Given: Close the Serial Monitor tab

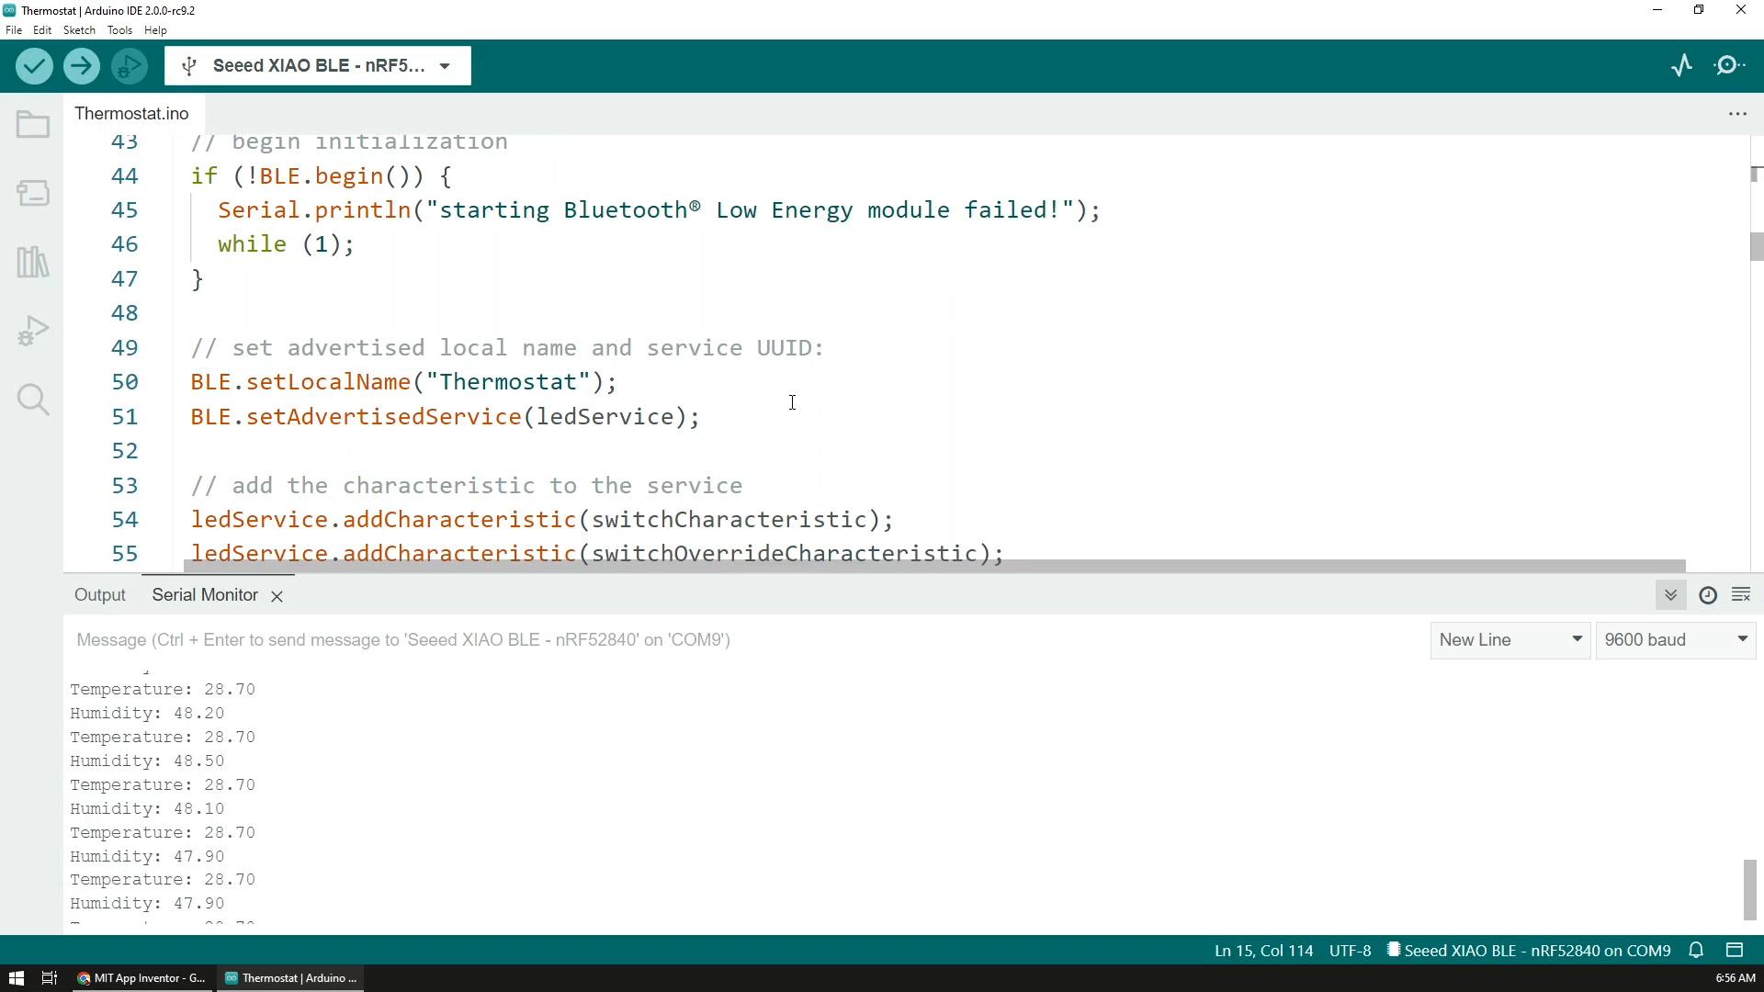Looking at the screenshot, I should coord(277,594).
